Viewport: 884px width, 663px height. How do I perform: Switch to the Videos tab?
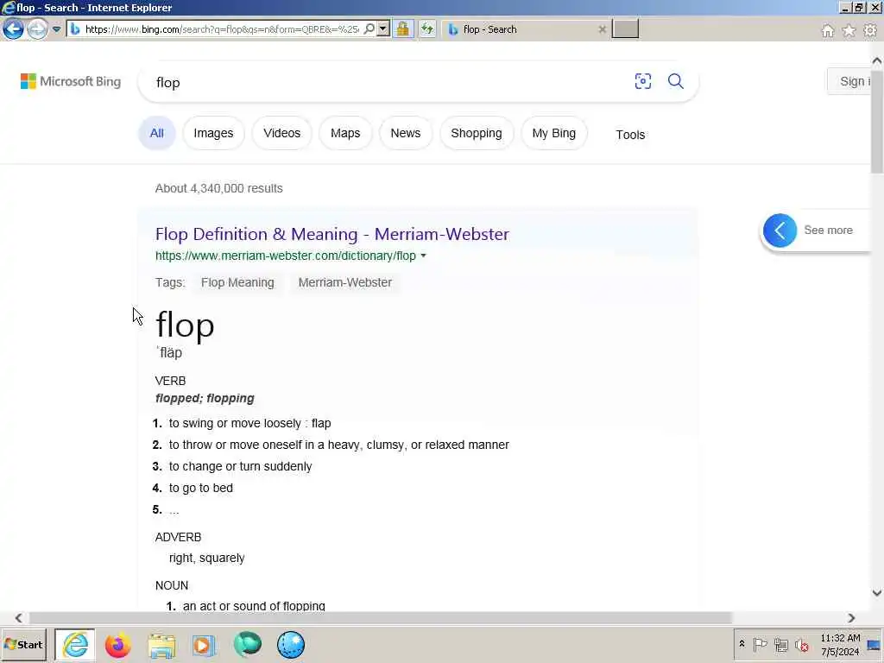pyautogui.click(x=282, y=133)
